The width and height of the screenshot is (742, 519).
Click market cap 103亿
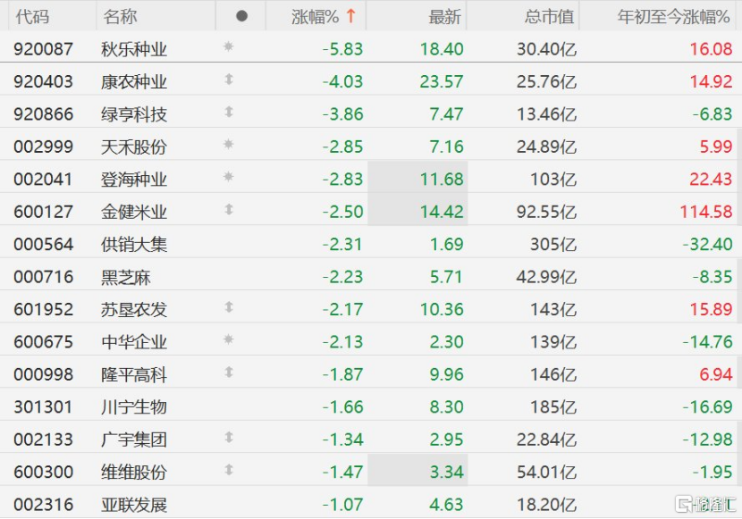pos(553,180)
